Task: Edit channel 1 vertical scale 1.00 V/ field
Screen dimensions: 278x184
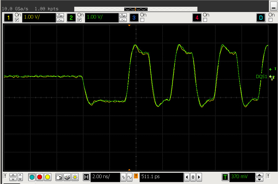Action: [x=39, y=18]
